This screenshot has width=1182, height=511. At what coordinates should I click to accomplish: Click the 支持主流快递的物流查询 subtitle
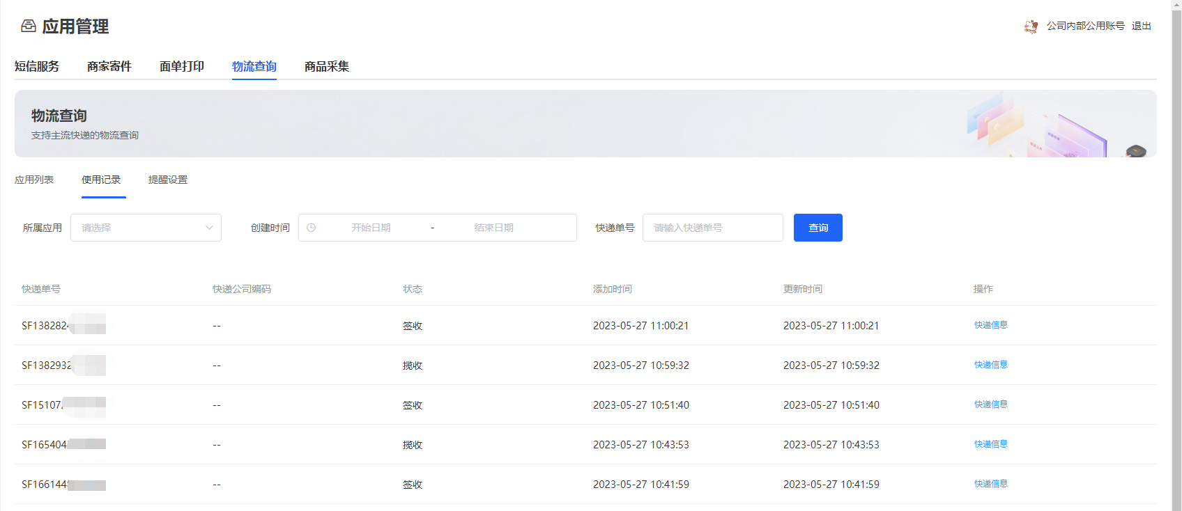(x=85, y=135)
